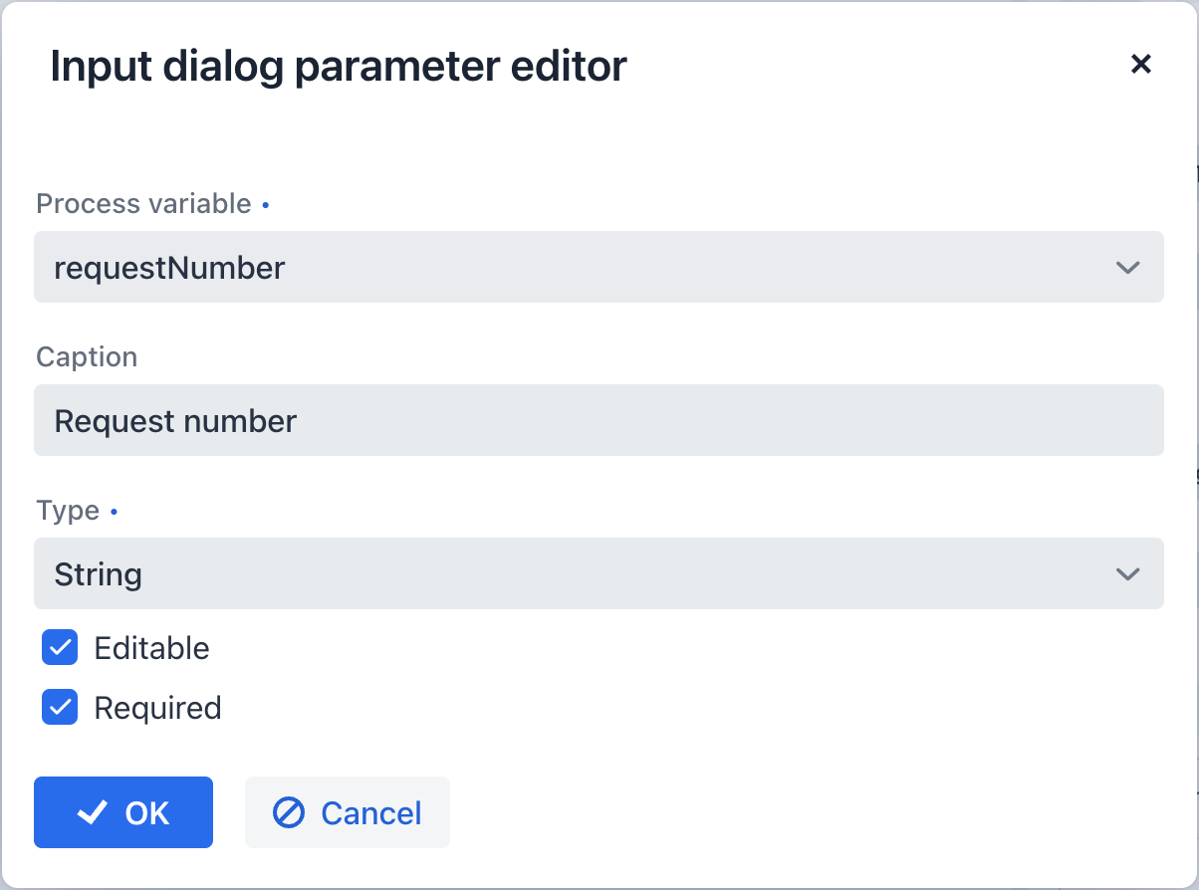Click the Type field label
This screenshot has width=1199, height=890.
[68, 511]
